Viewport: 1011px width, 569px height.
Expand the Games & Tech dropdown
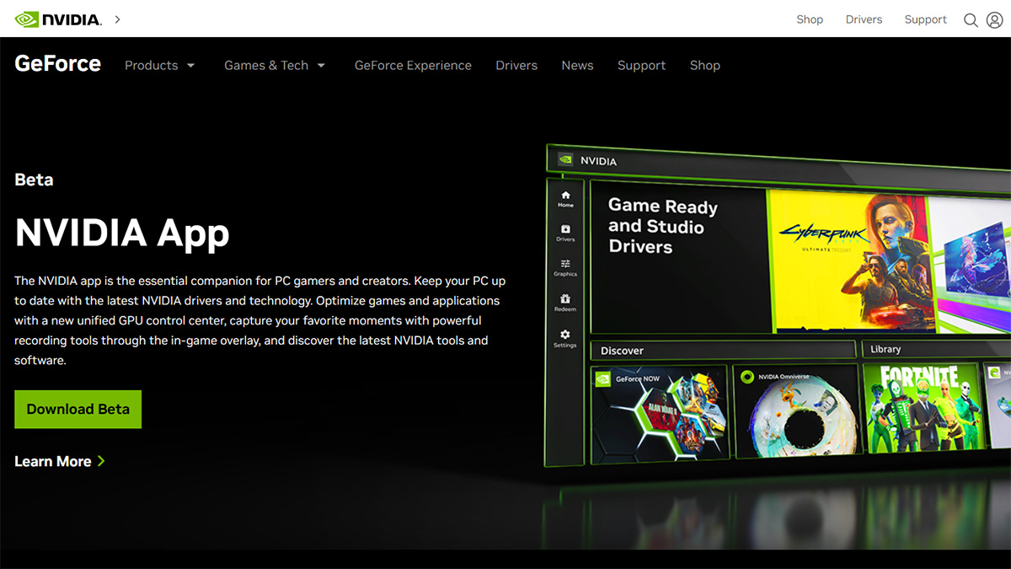click(275, 65)
